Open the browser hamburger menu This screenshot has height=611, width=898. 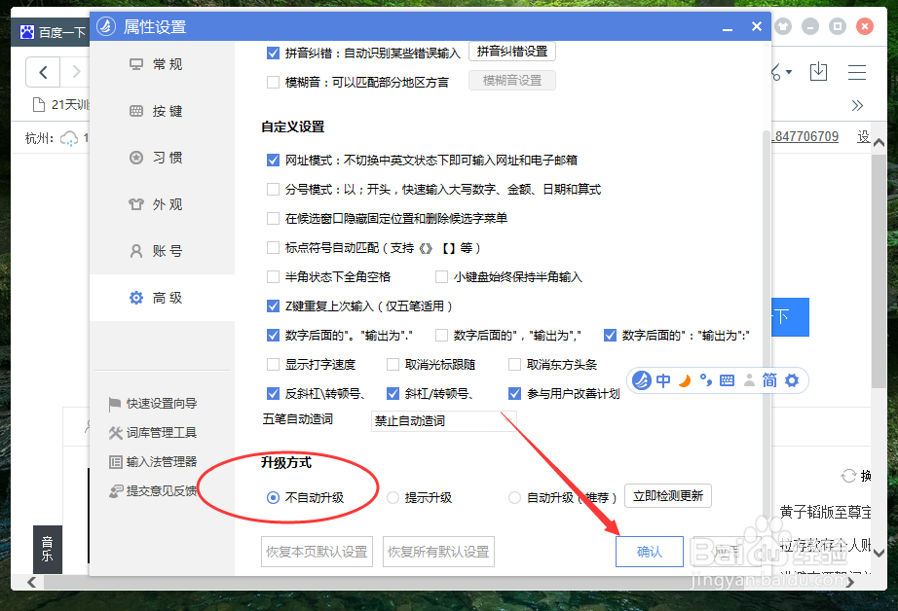pos(857,72)
